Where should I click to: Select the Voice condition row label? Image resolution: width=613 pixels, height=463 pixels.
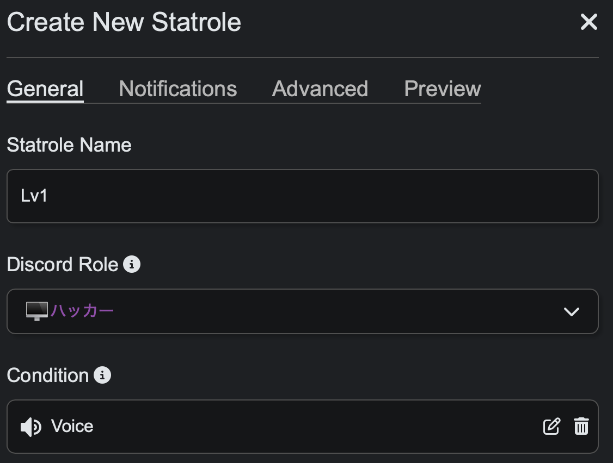[72, 427]
